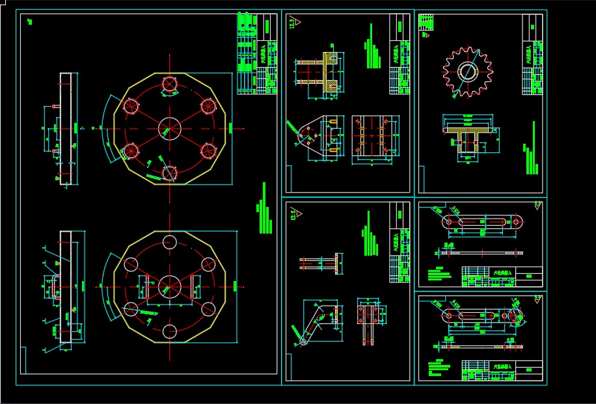The image size is (596, 404).
Task: Pick the surface roughness symbol in top-middle sheet
Action: 295,22
